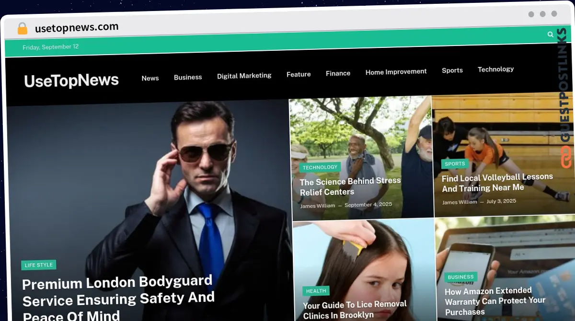Open the Technology menu item
575x321 pixels.
coord(495,69)
